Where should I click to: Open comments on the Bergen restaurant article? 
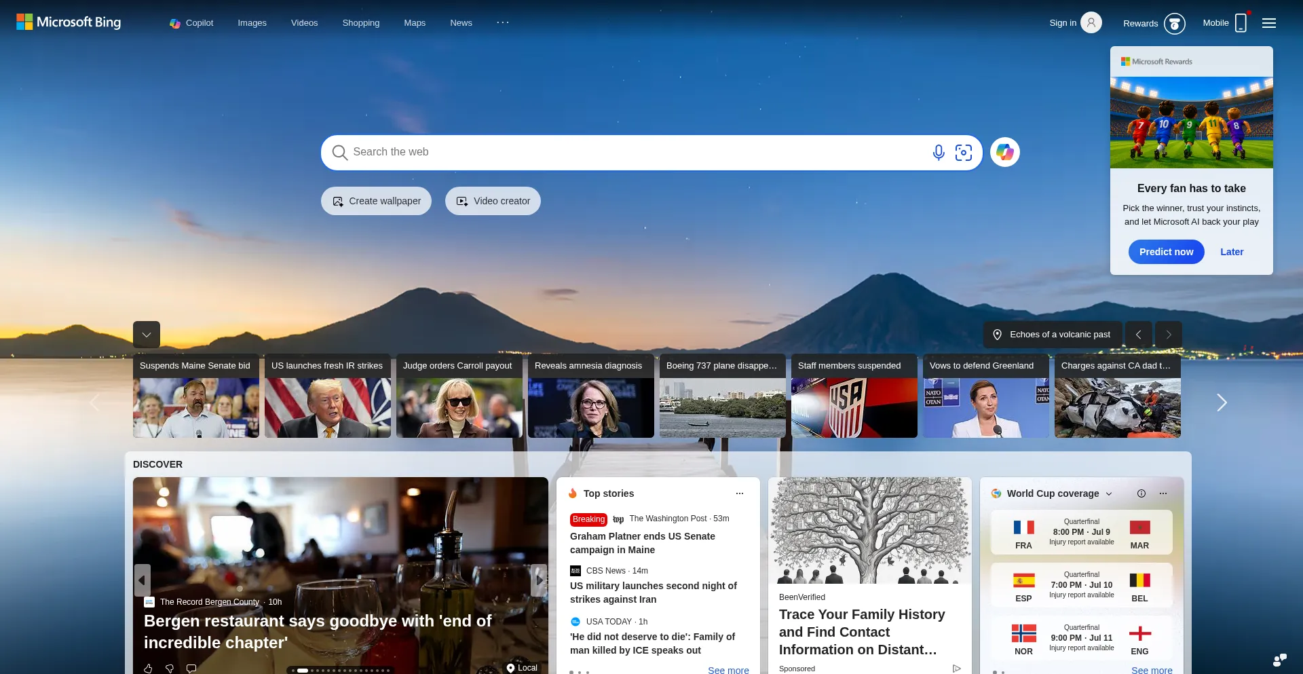(x=191, y=669)
